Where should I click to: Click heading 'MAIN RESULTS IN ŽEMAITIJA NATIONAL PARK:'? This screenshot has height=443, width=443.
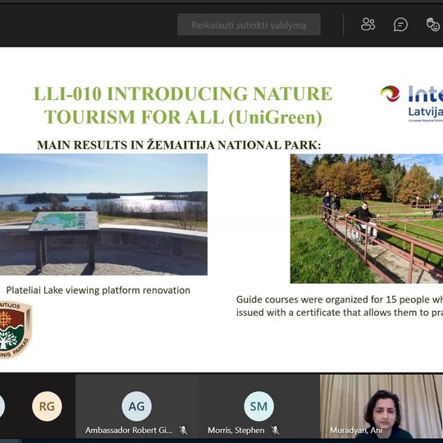click(179, 145)
